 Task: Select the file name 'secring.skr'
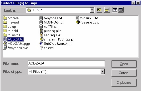52,35
